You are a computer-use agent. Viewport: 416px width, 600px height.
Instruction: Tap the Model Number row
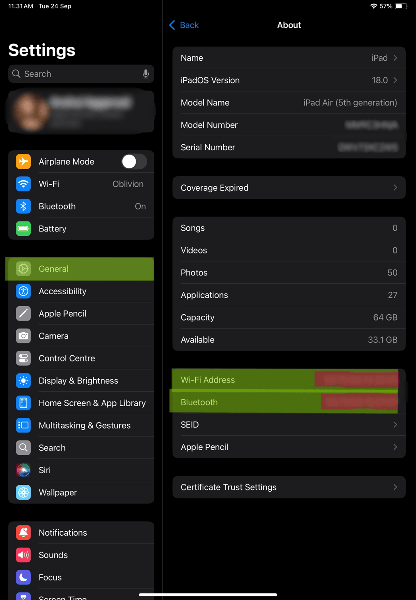pos(289,125)
